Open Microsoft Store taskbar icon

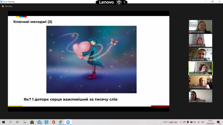(32, 122)
